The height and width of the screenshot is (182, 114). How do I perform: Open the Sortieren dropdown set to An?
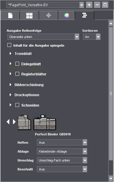click(92, 37)
